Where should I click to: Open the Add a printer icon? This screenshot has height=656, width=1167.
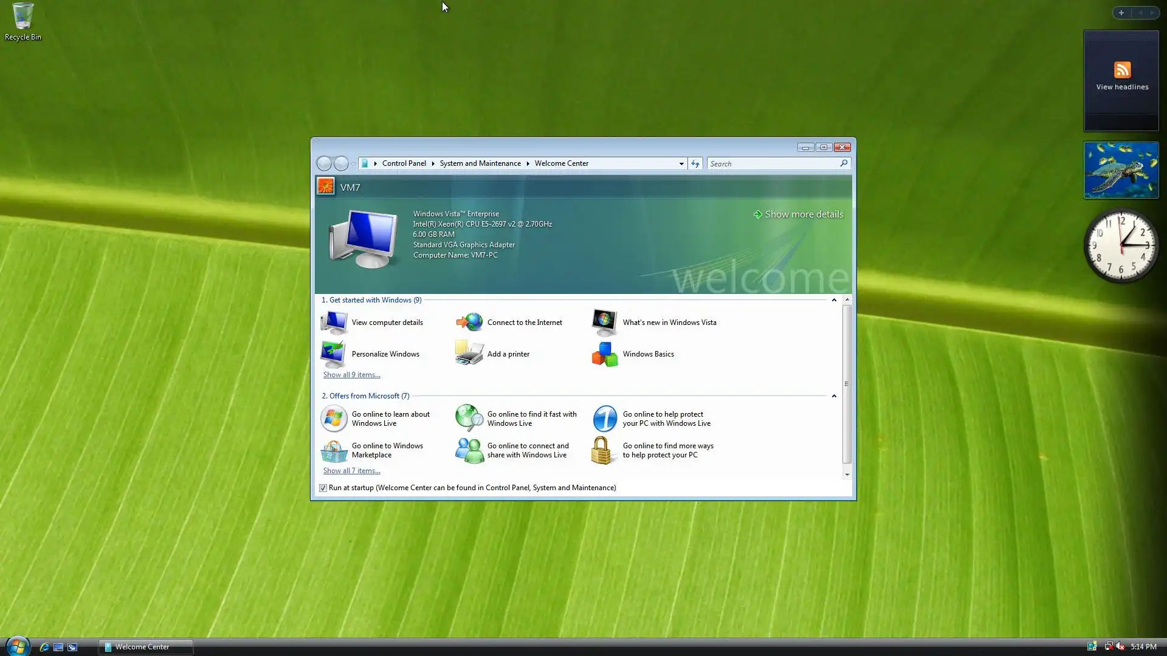(x=469, y=354)
